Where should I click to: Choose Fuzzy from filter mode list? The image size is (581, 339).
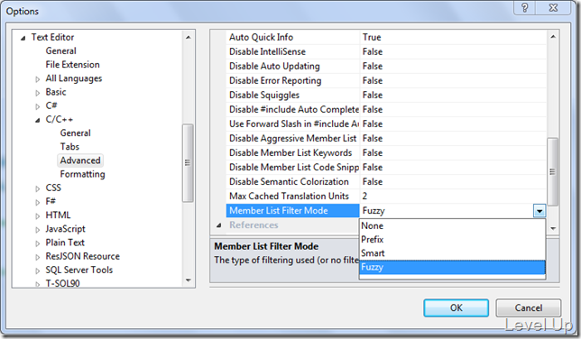(452, 267)
